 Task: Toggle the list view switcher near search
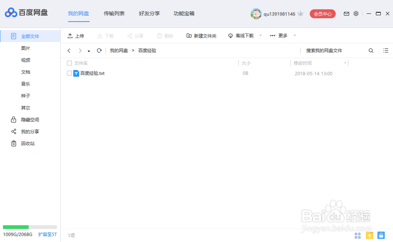(x=386, y=50)
